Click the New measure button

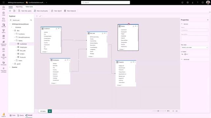point(70,11)
